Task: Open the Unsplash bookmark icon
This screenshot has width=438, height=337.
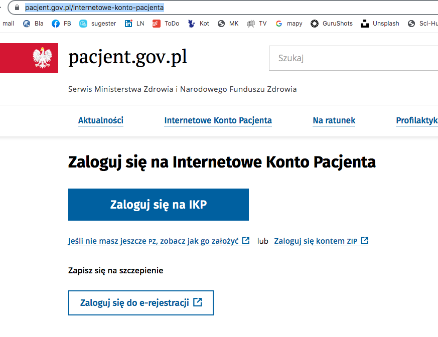Action: tap(365, 24)
